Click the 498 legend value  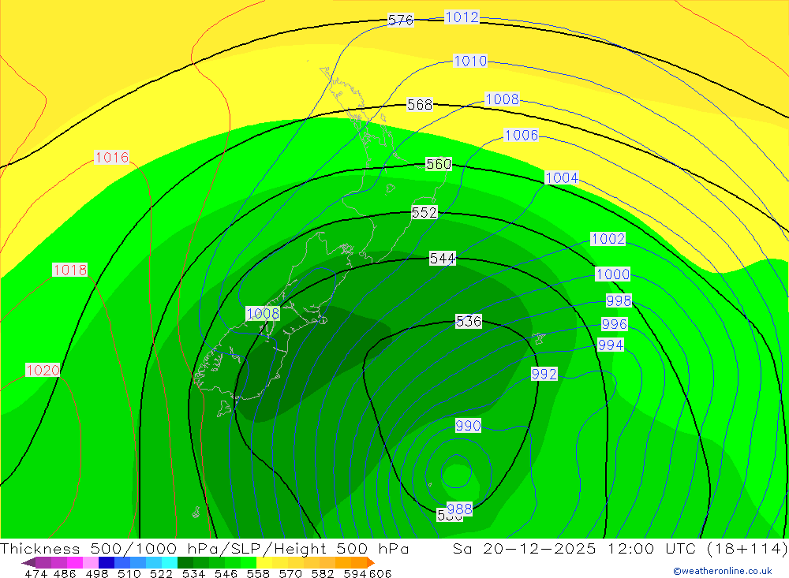(96, 573)
